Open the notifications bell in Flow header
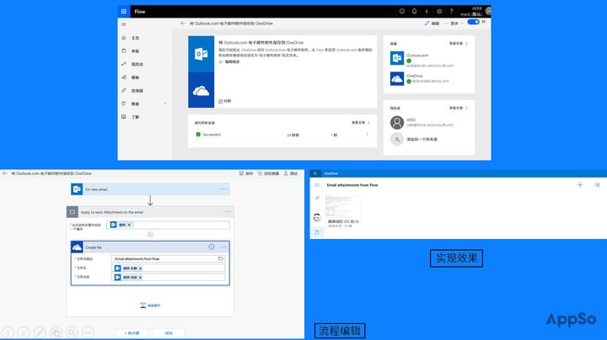607x340 pixels. [x=414, y=11]
